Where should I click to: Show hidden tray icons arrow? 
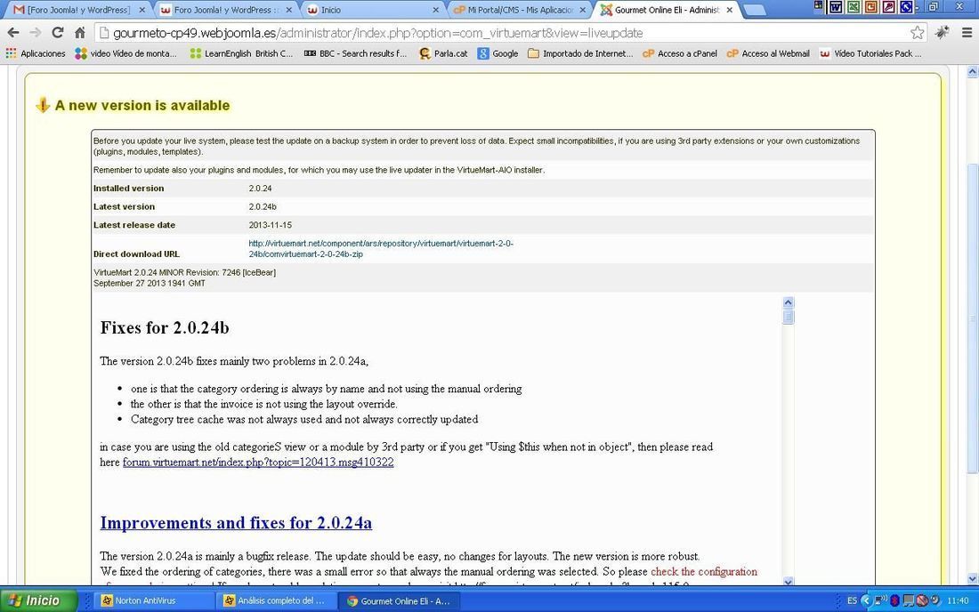865,600
